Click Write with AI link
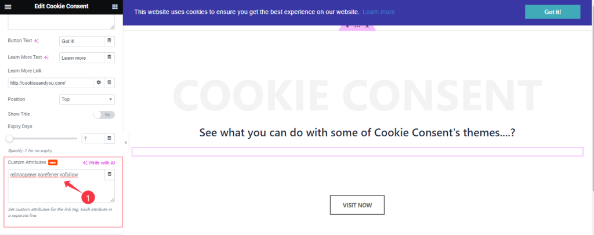Screen dimensions: 594x235 click(99, 162)
